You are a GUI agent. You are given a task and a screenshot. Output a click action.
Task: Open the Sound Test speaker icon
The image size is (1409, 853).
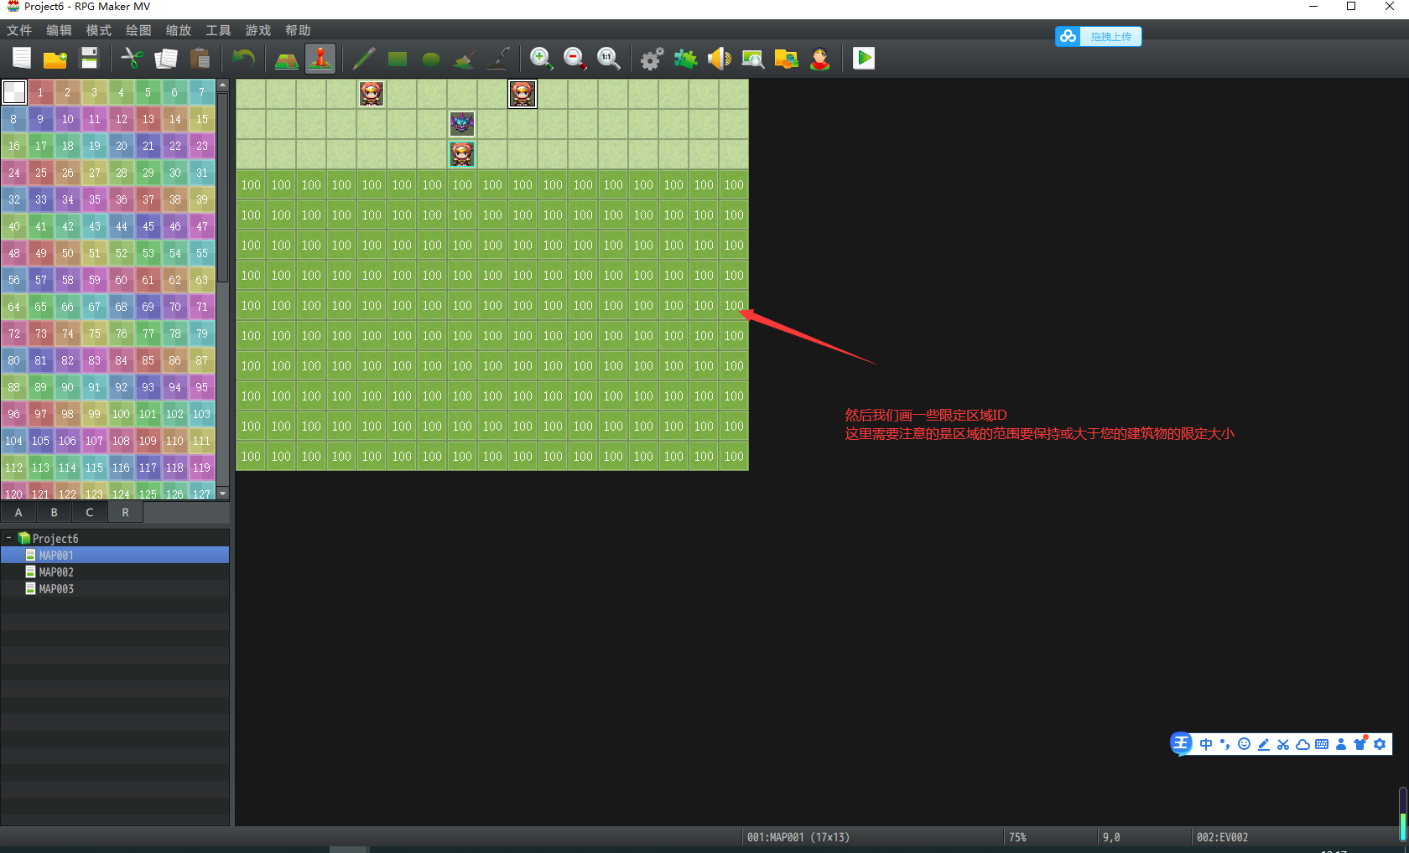[720, 59]
